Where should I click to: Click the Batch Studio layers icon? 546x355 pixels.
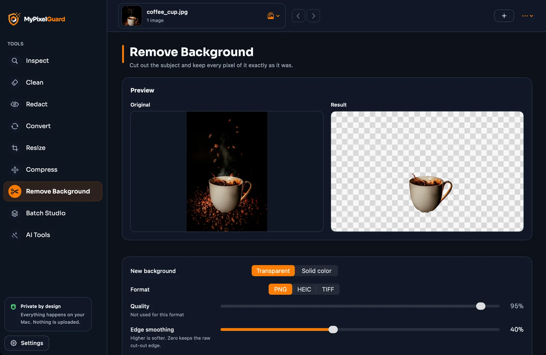[15, 213]
